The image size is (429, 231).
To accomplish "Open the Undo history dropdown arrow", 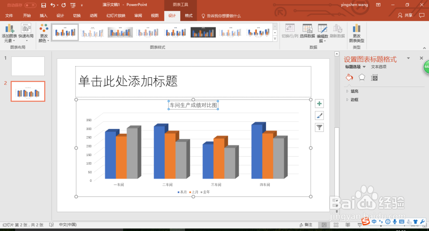I will coord(57,5).
